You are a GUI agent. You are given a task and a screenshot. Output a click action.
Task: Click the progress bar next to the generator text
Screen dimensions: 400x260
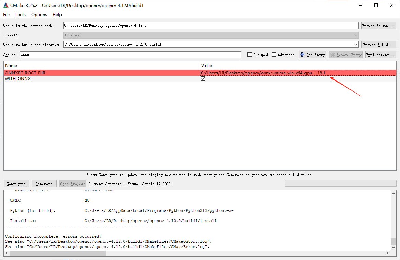pyautogui.click(x=341, y=183)
